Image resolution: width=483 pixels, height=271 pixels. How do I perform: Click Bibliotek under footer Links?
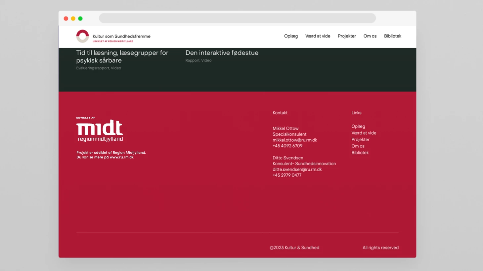click(x=360, y=153)
